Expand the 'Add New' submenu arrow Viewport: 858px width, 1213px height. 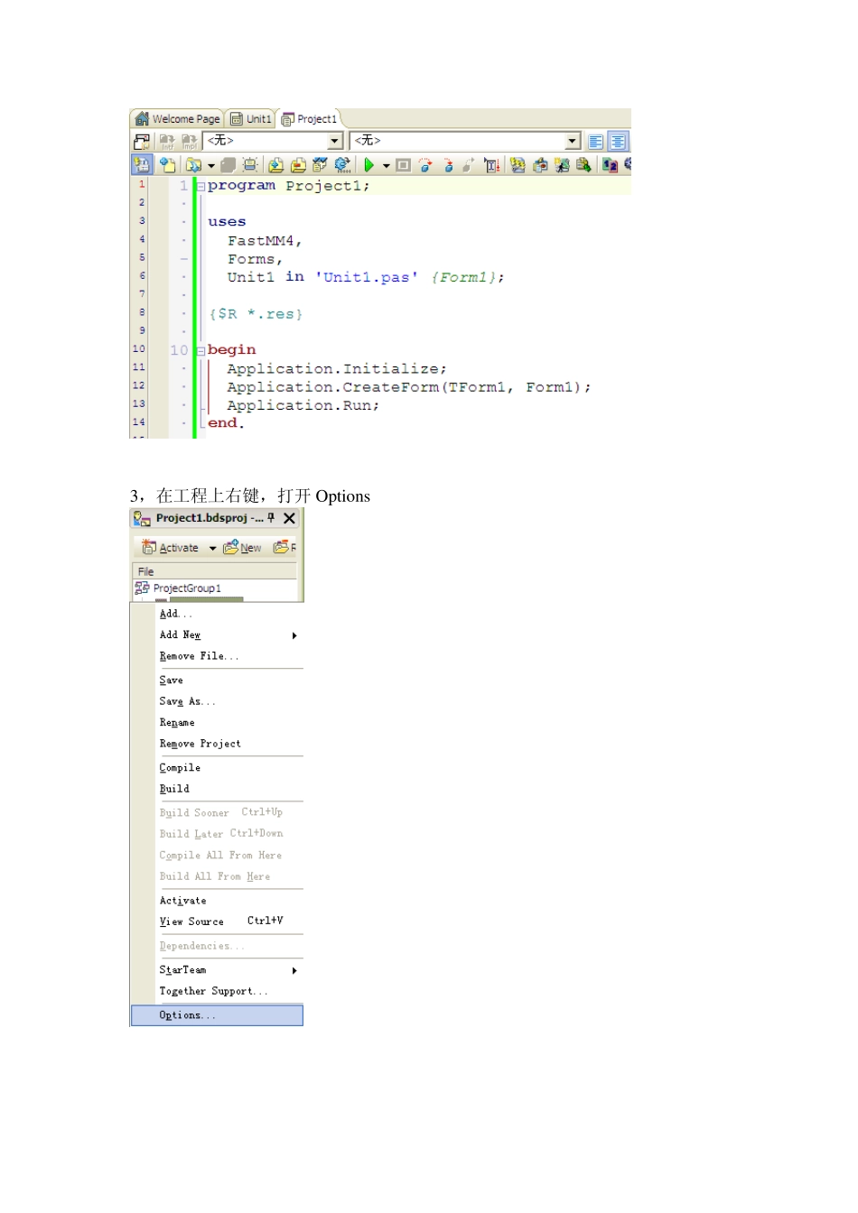point(294,635)
